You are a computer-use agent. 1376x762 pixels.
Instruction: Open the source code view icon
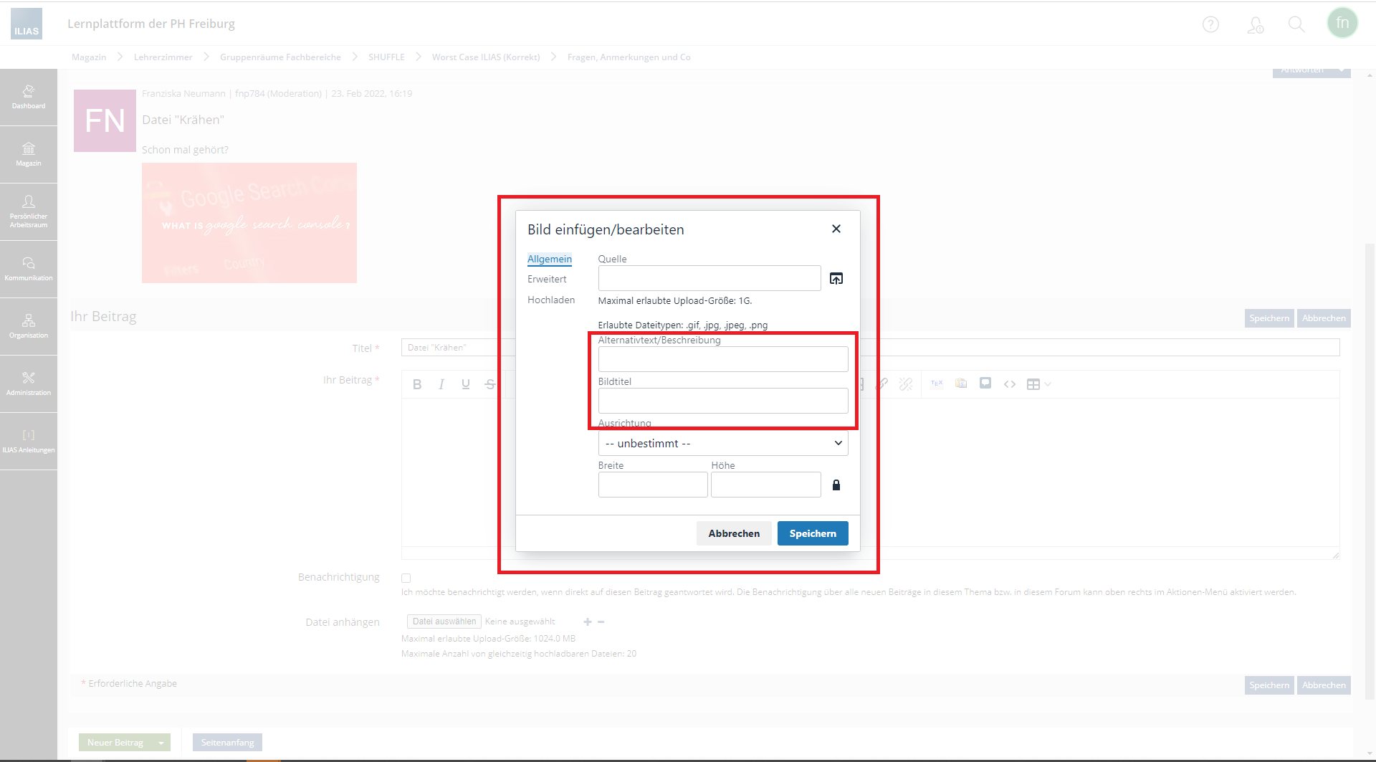click(1010, 384)
